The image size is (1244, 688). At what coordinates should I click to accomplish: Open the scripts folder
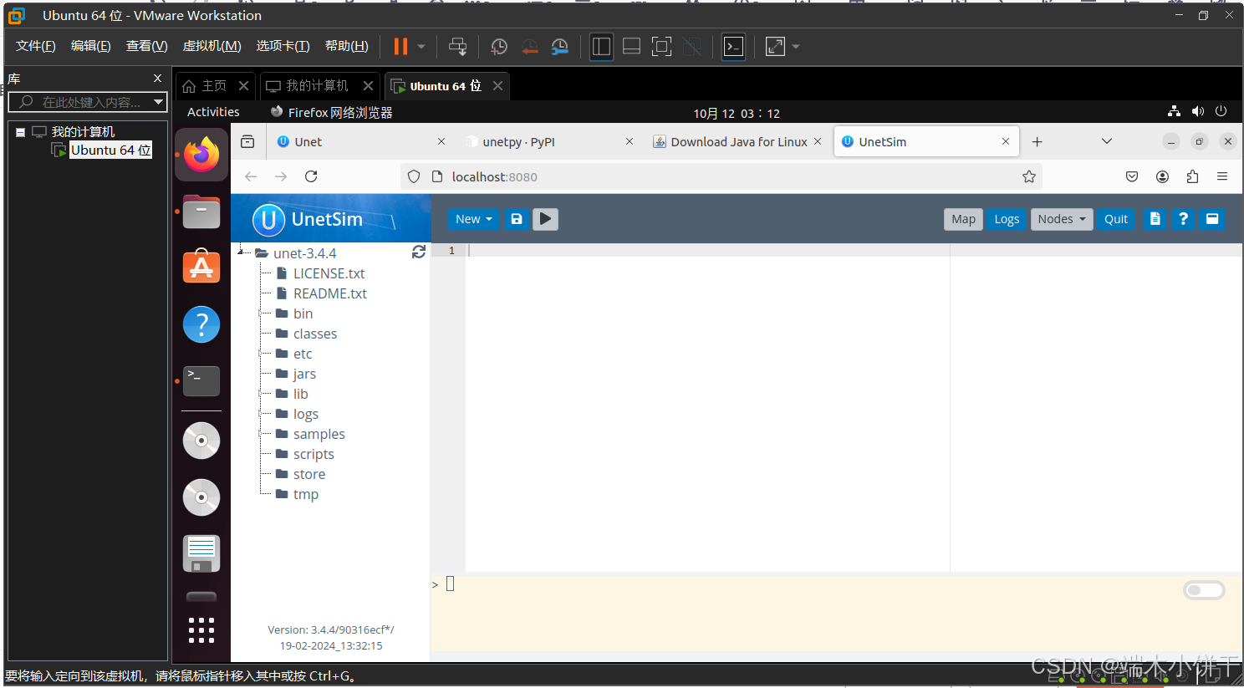coord(314,454)
